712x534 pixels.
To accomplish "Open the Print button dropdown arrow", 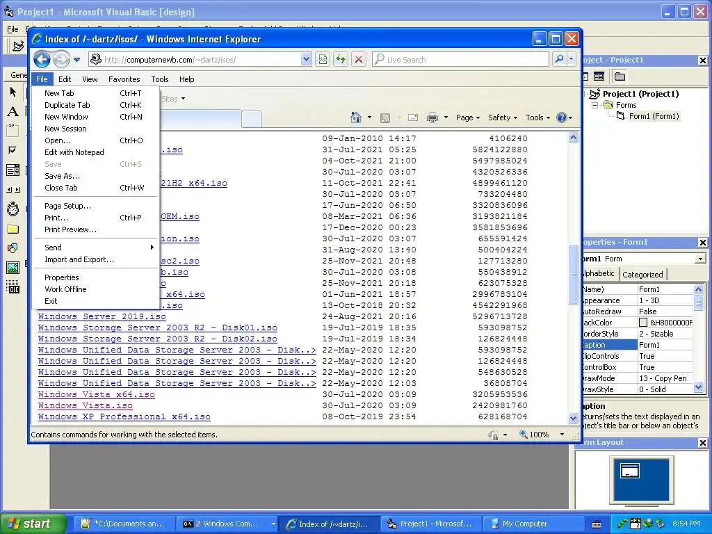I will [446, 118].
